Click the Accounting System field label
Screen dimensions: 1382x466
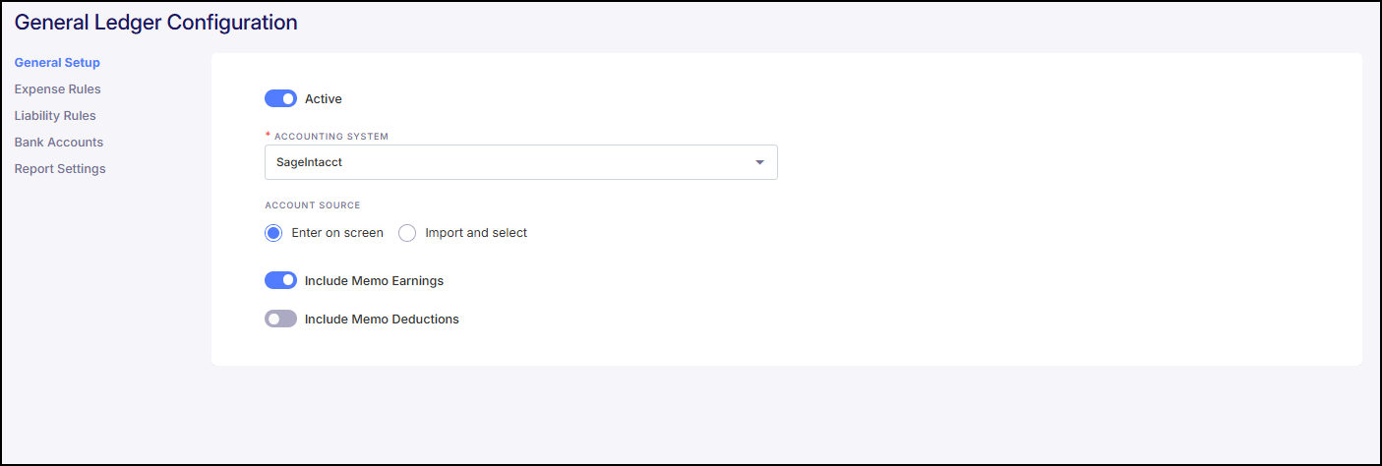click(x=331, y=136)
